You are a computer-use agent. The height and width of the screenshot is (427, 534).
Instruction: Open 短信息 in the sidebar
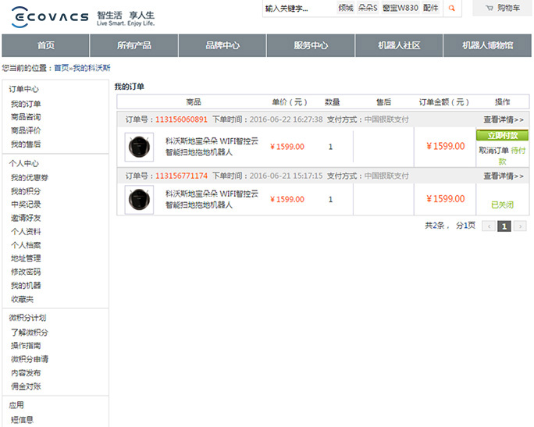[22, 419]
